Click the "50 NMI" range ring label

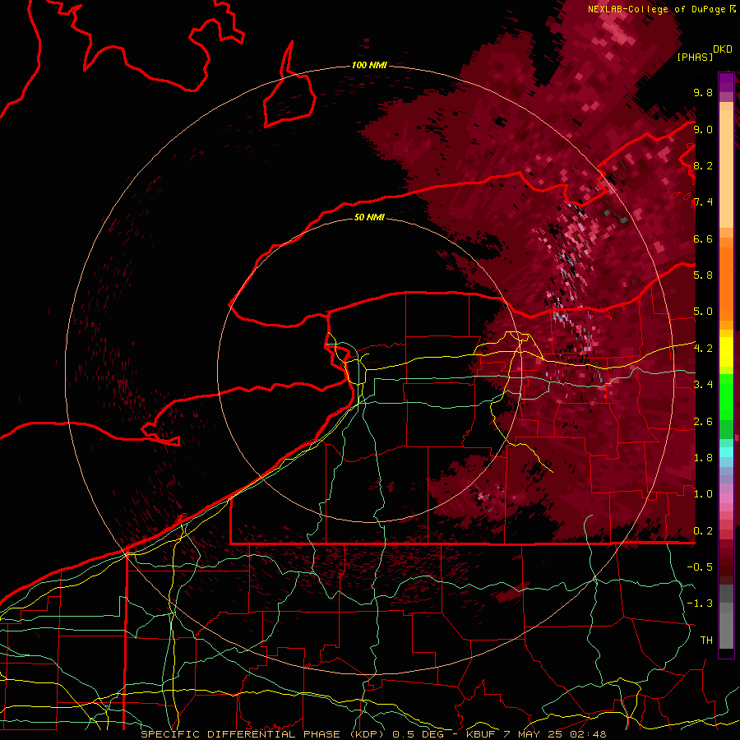tap(369, 217)
